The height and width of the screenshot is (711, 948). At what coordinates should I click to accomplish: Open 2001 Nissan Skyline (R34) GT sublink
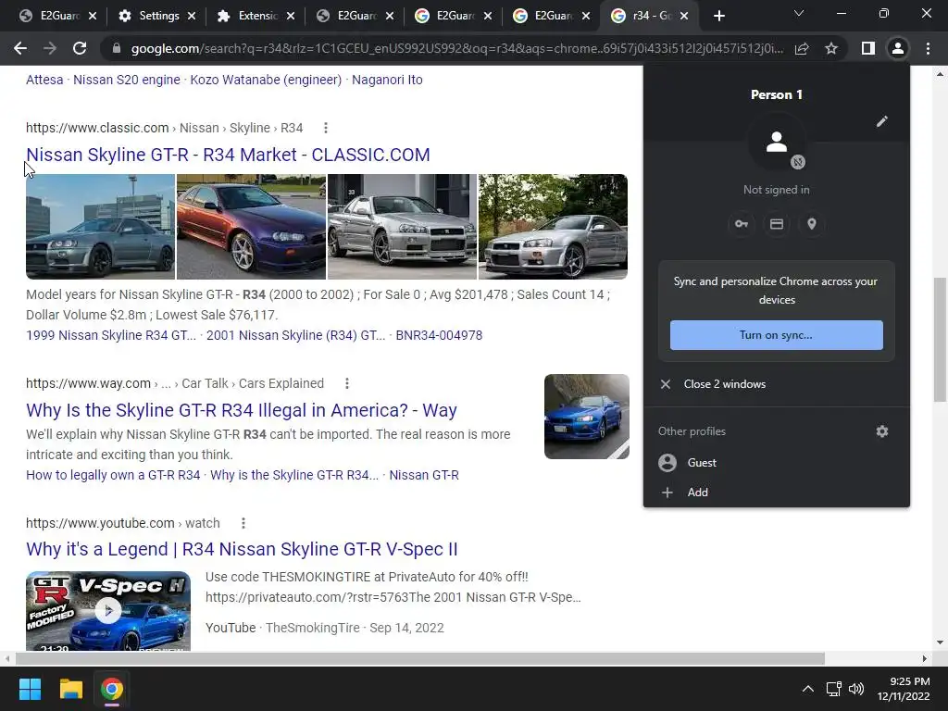click(x=295, y=335)
